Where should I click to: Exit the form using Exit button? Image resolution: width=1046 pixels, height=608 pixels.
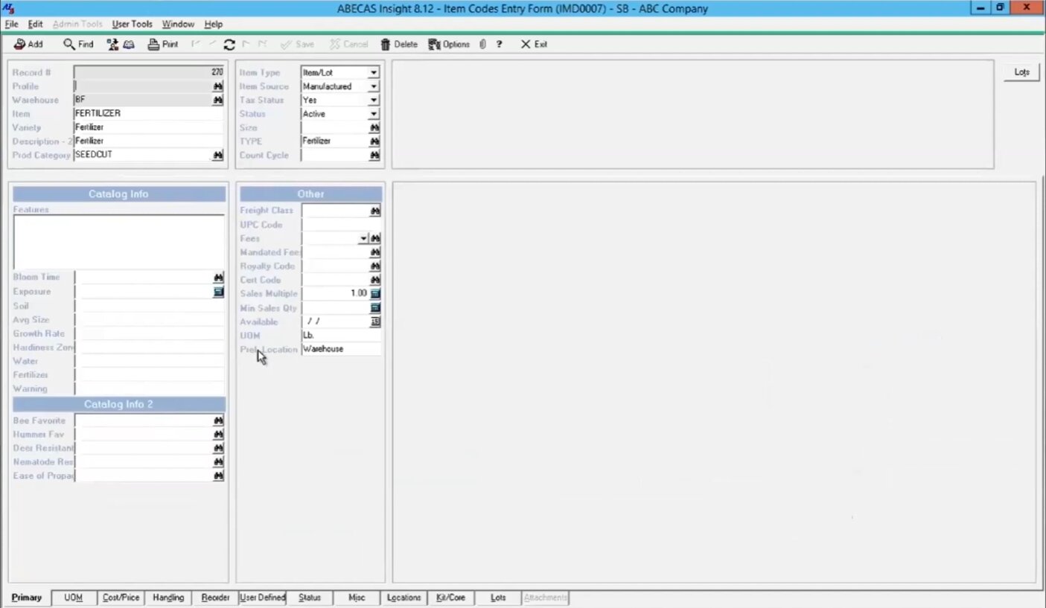pos(534,45)
